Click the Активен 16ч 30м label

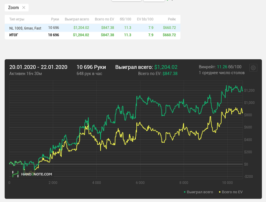click(25, 74)
